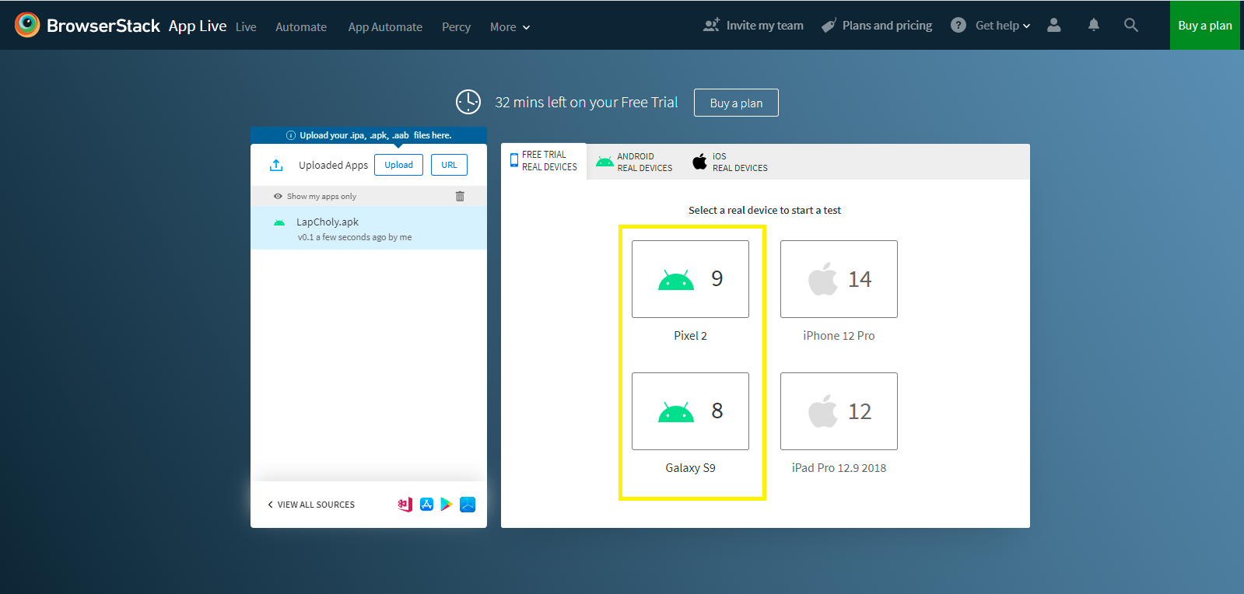The height and width of the screenshot is (594, 1244).
Task: Select the Apple App Store source icon
Action: 426,505
